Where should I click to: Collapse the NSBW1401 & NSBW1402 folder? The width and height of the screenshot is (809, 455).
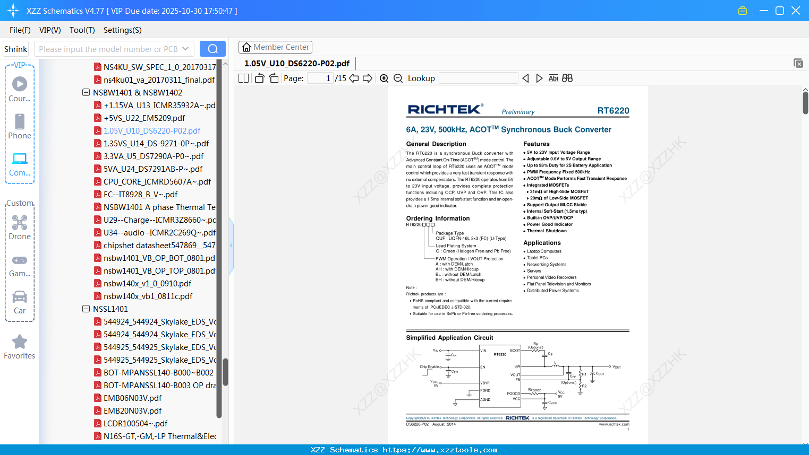(86, 92)
